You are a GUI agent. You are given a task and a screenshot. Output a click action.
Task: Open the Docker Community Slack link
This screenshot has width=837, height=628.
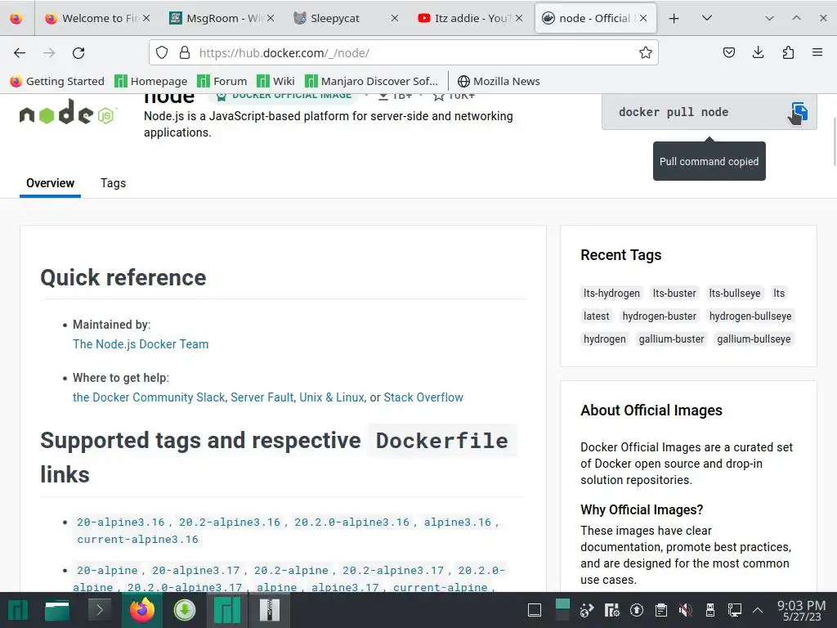(149, 397)
